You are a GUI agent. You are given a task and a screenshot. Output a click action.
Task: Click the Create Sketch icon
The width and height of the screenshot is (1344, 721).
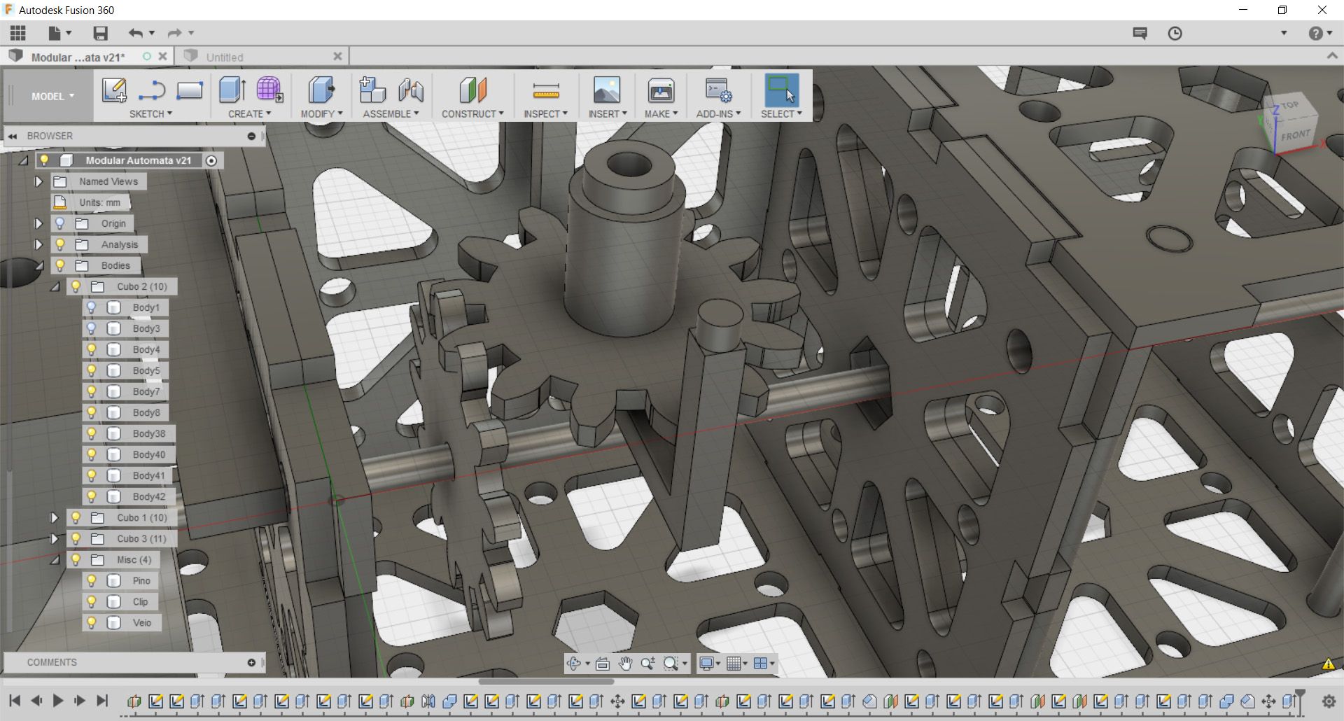pyautogui.click(x=114, y=90)
